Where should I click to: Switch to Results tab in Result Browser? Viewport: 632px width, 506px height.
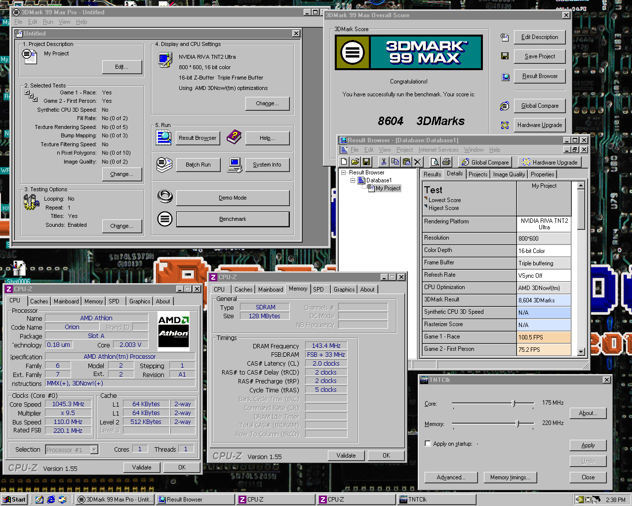click(x=432, y=174)
